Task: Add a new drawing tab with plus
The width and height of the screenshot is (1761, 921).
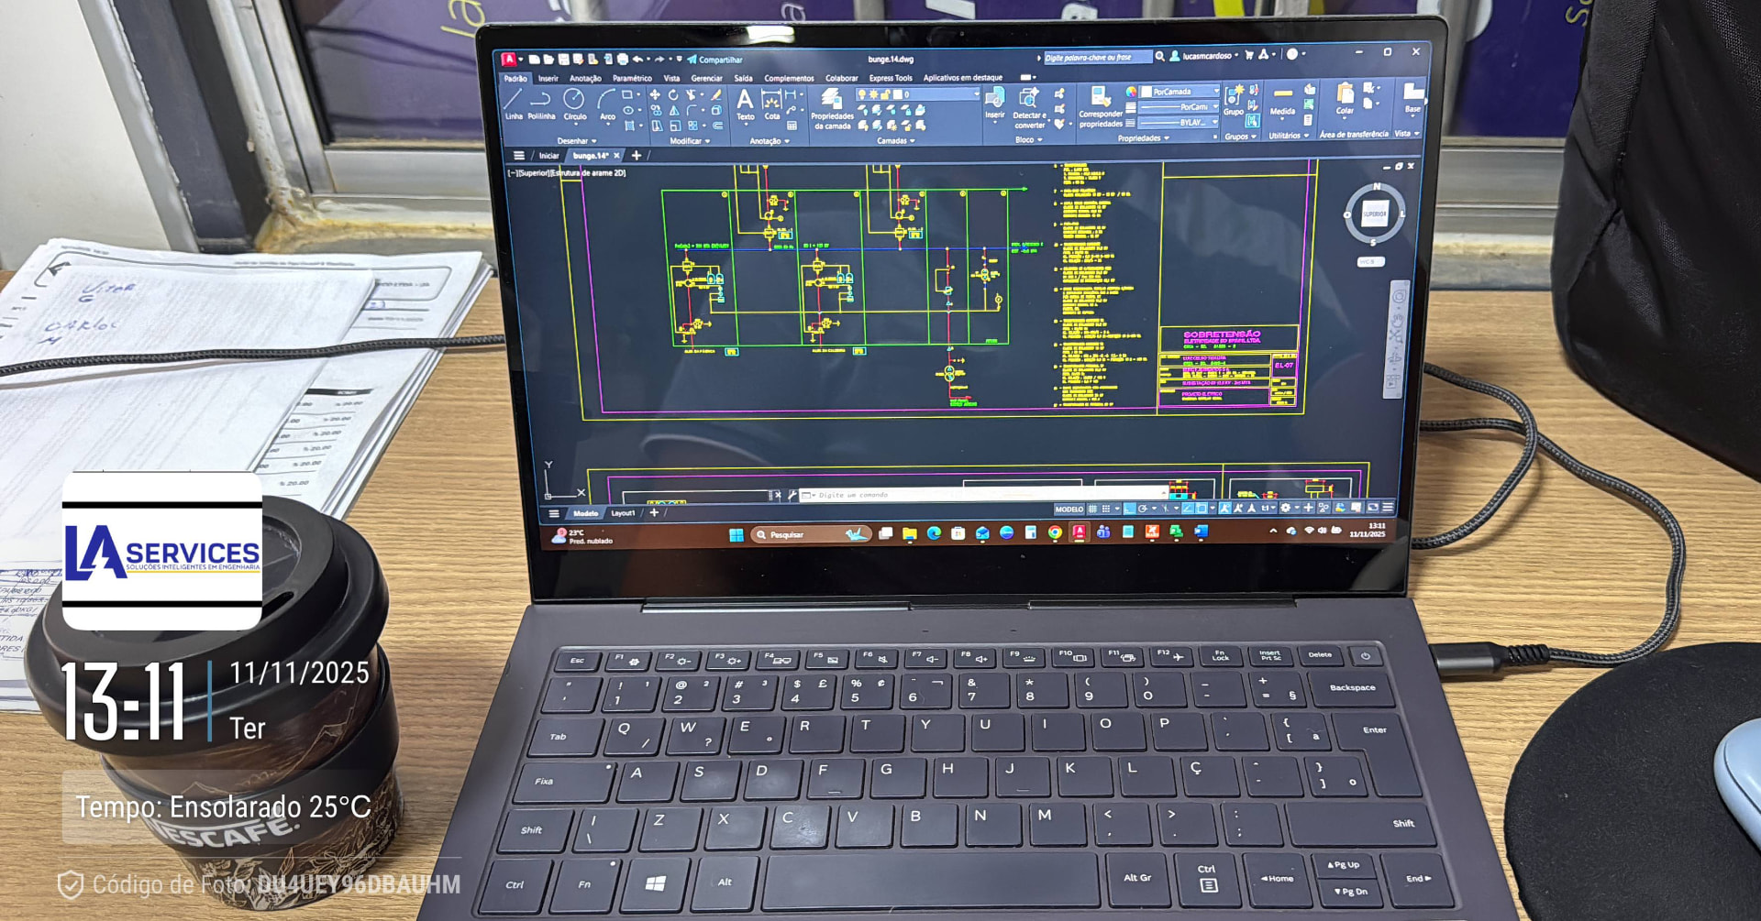Action: (x=637, y=156)
